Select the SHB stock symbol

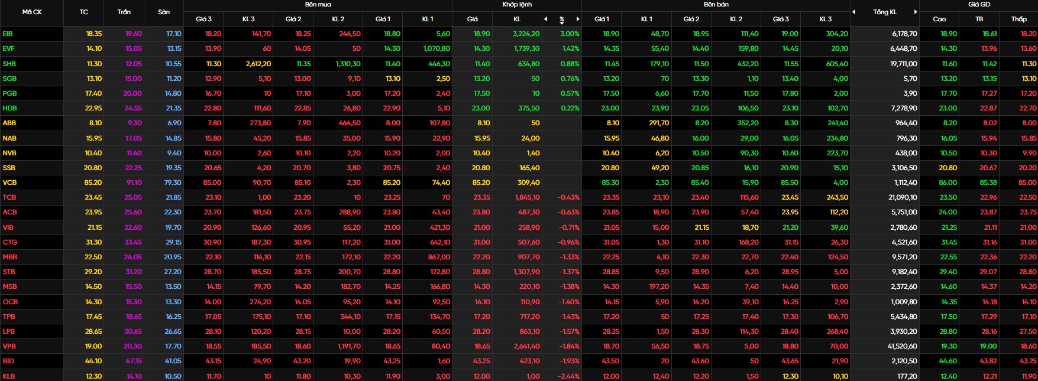[9, 64]
